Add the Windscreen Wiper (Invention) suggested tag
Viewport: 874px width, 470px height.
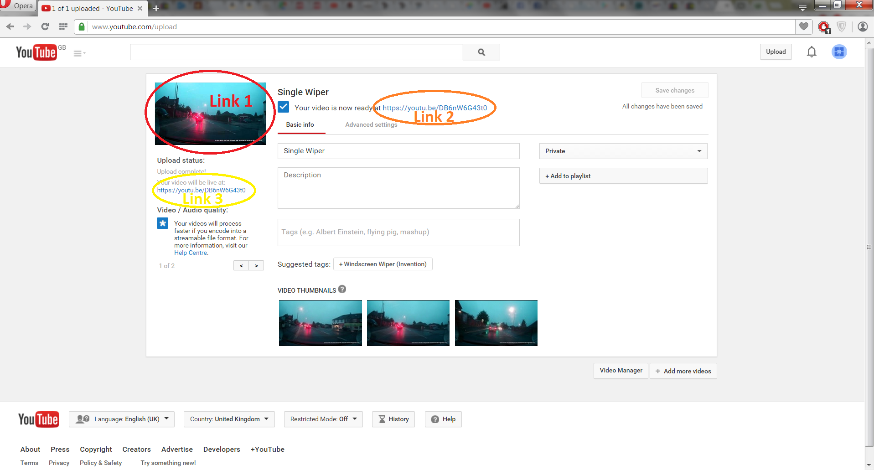[x=382, y=263]
